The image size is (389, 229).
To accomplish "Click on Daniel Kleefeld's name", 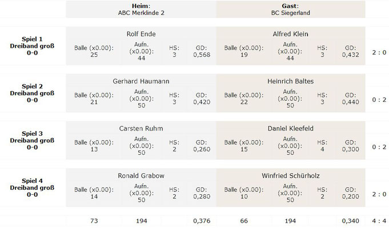I will (x=291, y=128).
